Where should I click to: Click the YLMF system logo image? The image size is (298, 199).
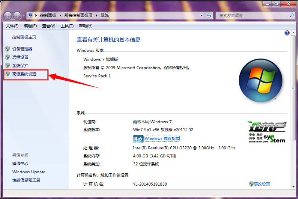click(x=267, y=132)
